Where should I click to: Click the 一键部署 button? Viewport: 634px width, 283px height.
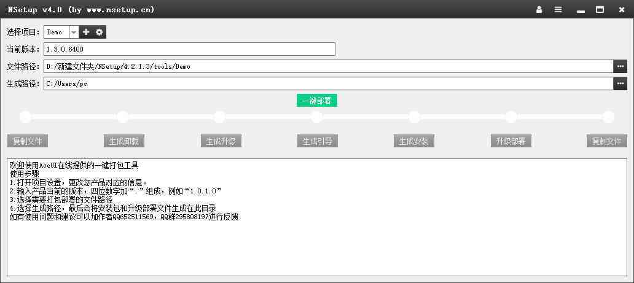pyautogui.click(x=316, y=101)
